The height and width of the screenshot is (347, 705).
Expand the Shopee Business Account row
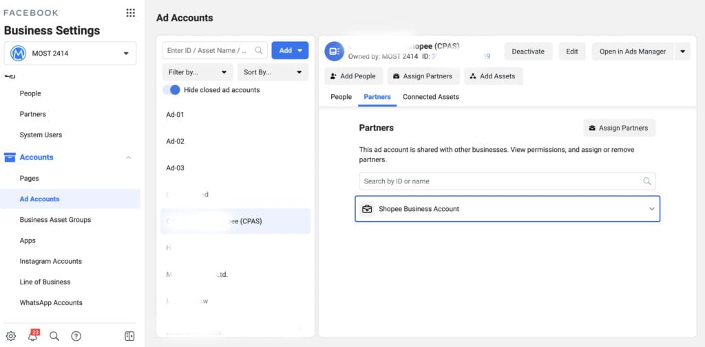coord(507,209)
